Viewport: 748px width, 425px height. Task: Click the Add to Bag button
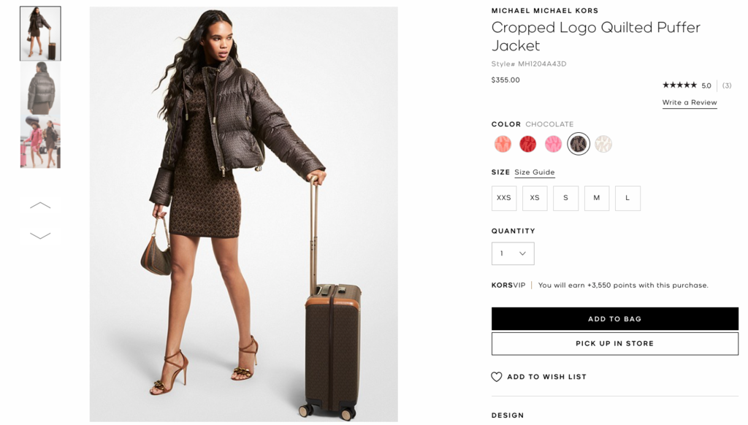pyautogui.click(x=615, y=318)
